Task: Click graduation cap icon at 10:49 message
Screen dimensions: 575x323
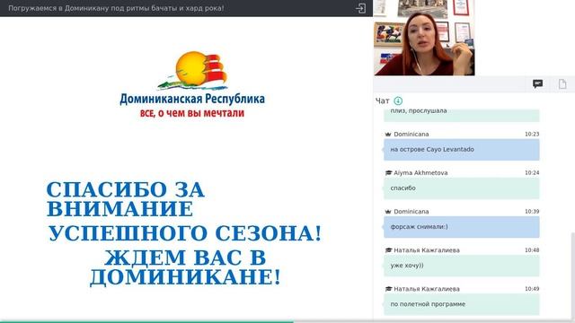Action: click(388, 289)
